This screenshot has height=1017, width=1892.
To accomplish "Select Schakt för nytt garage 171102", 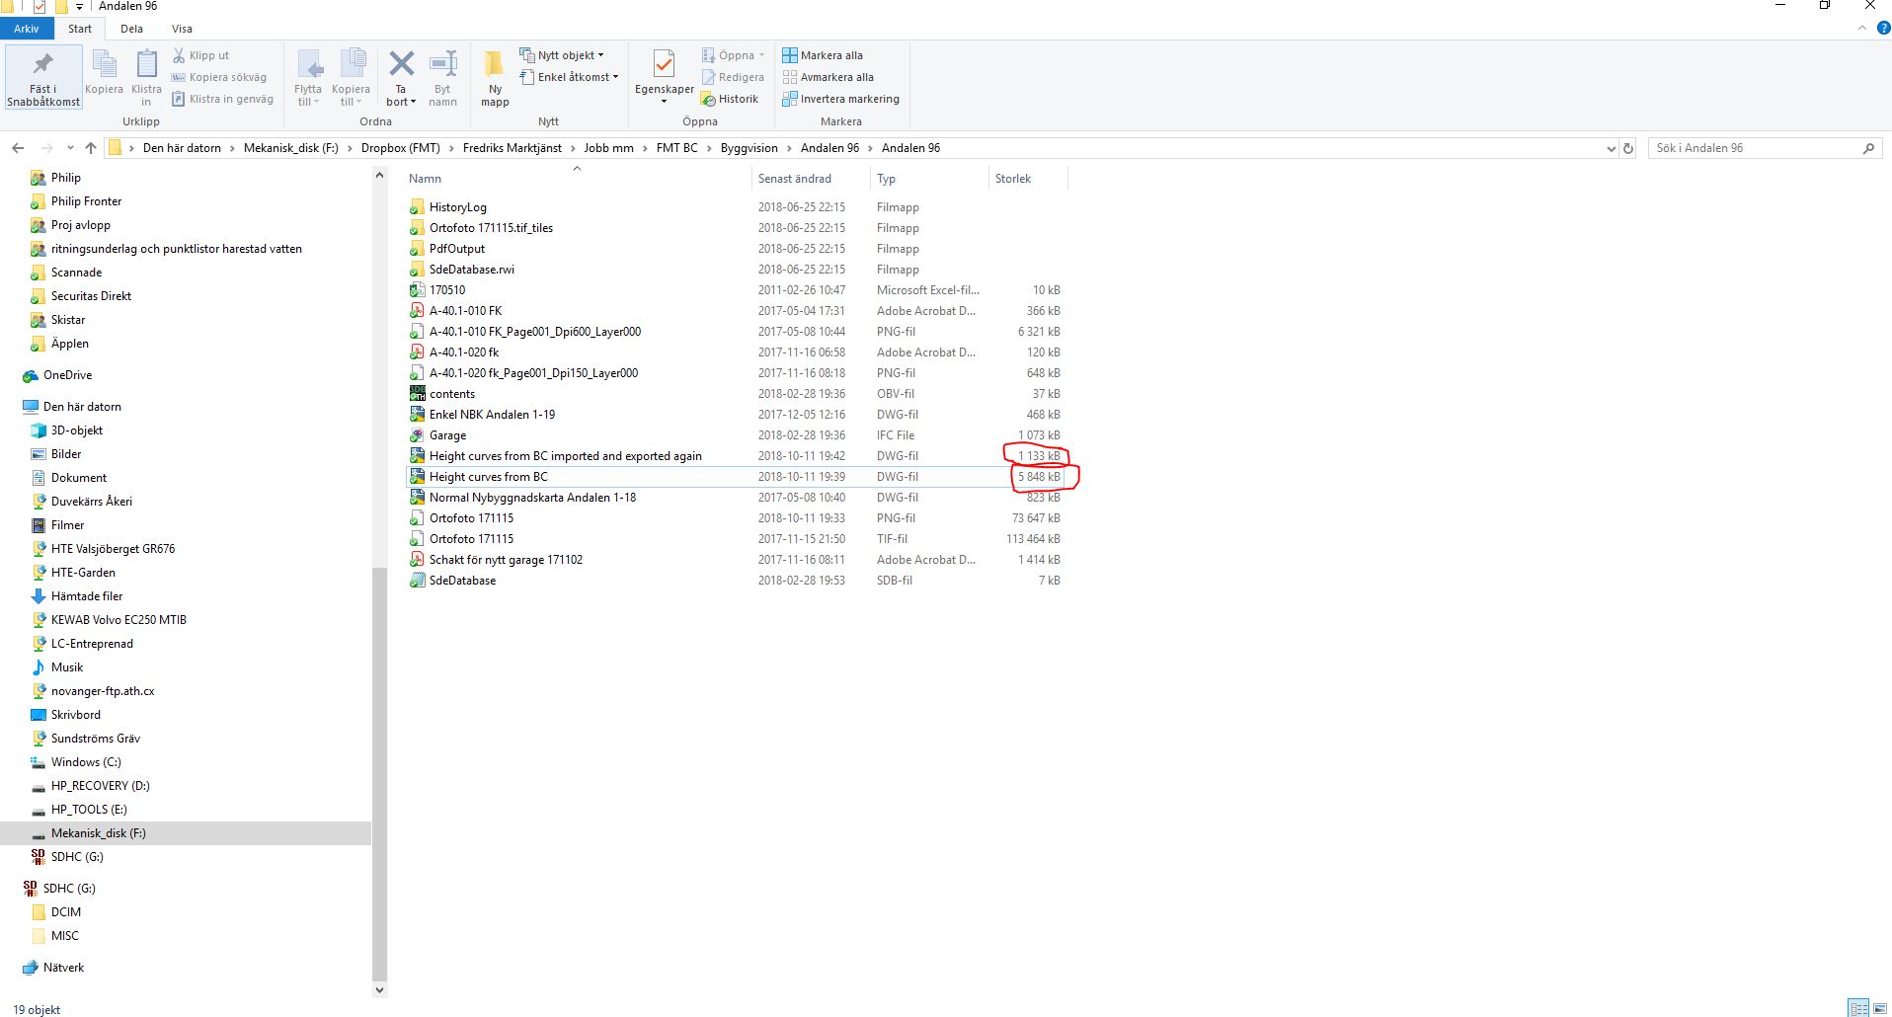I will tap(735, 560).
